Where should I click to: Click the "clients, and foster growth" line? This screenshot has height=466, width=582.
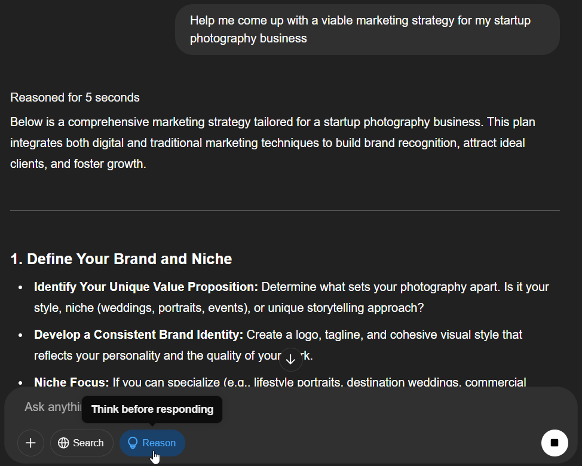78,164
